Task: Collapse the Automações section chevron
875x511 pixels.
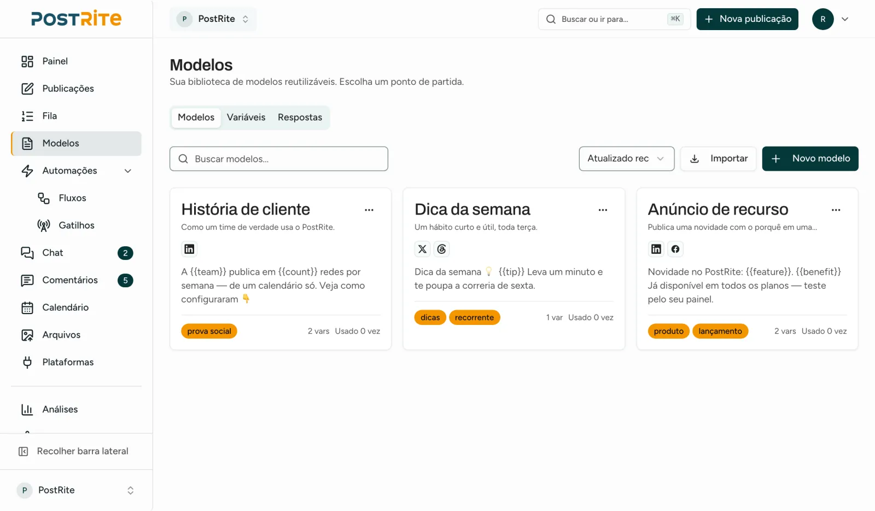Action: (128, 171)
